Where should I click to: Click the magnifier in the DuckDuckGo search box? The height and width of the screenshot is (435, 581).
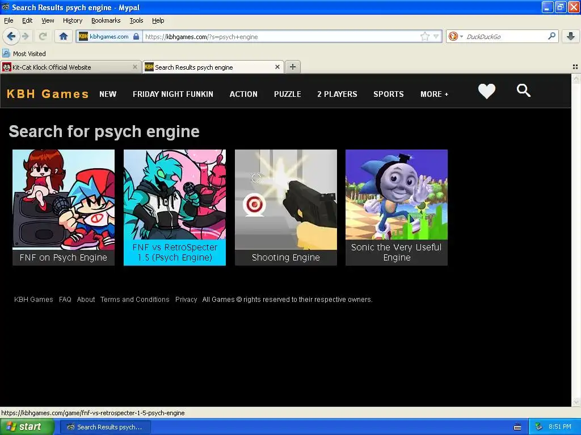pyautogui.click(x=551, y=36)
